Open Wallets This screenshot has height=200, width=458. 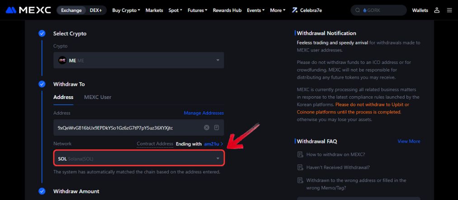(420, 10)
